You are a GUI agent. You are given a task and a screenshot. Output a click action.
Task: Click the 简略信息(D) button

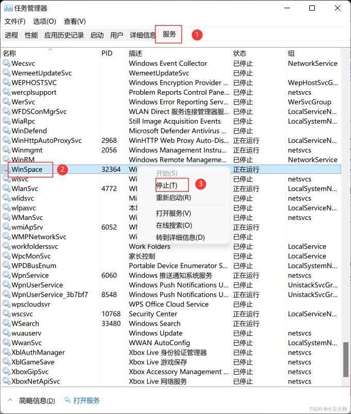37,401
